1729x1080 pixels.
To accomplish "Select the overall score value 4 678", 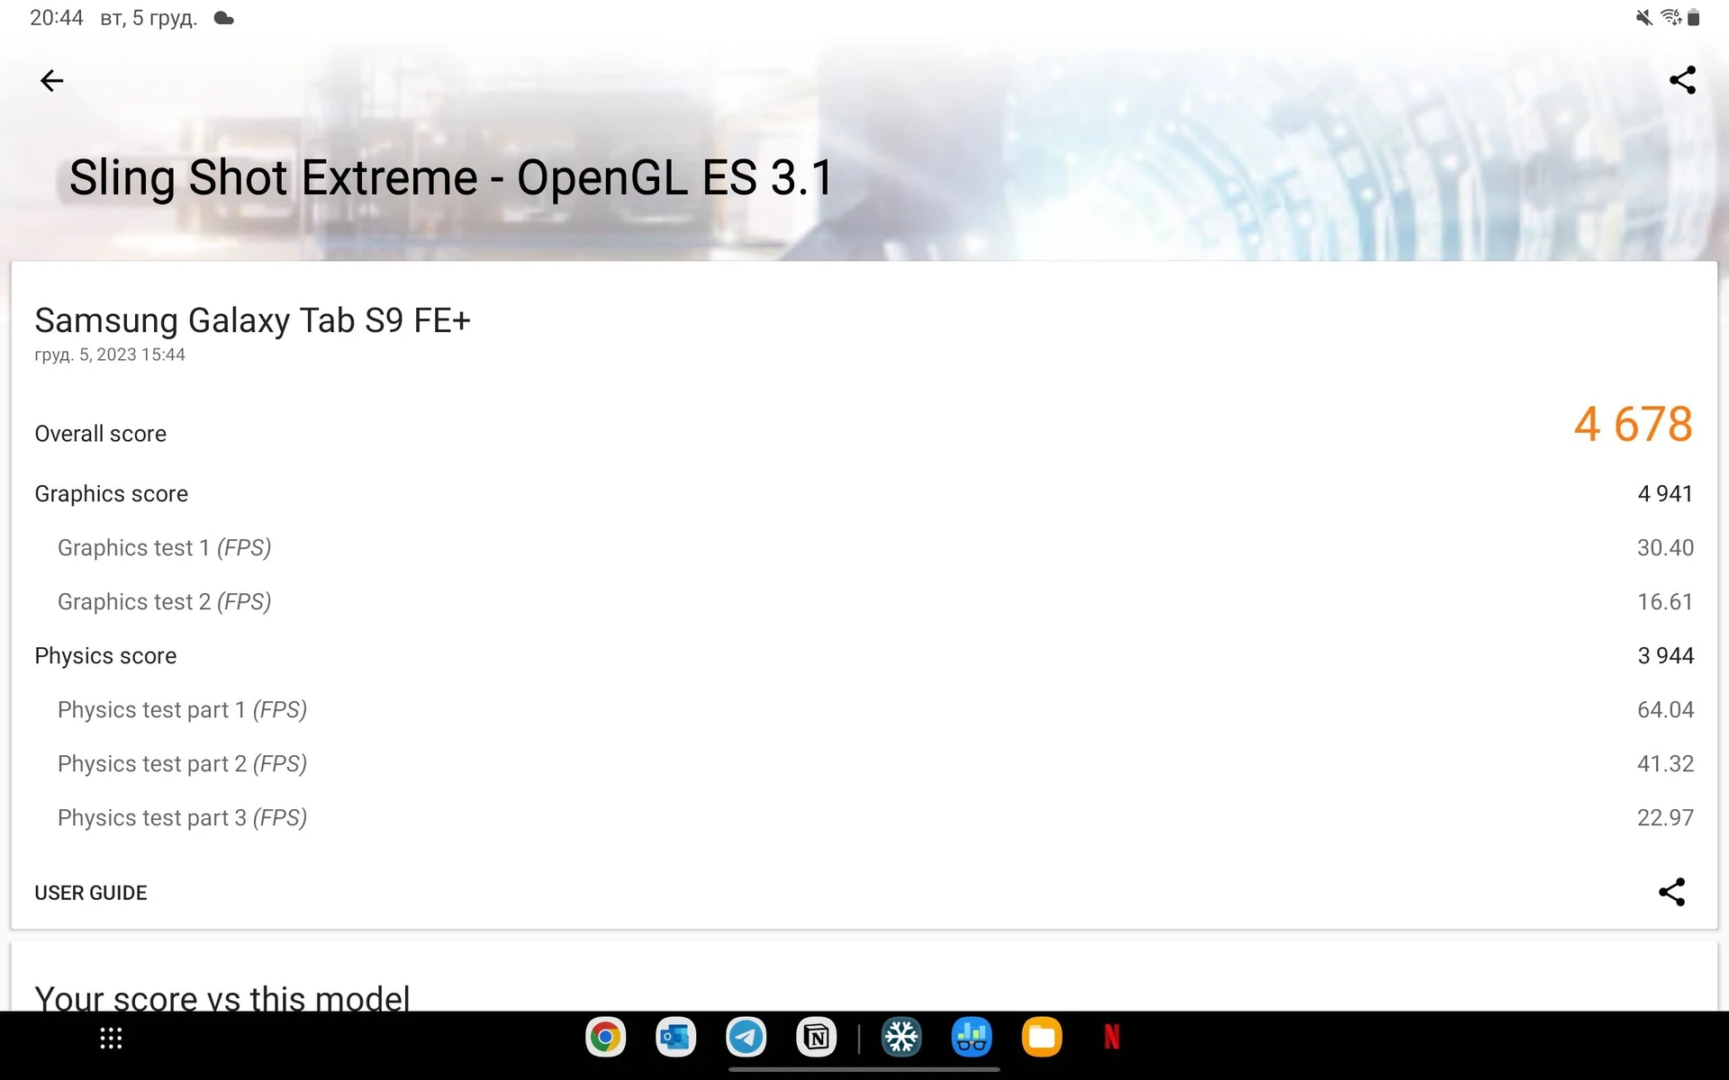I will [x=1634, y=424].
